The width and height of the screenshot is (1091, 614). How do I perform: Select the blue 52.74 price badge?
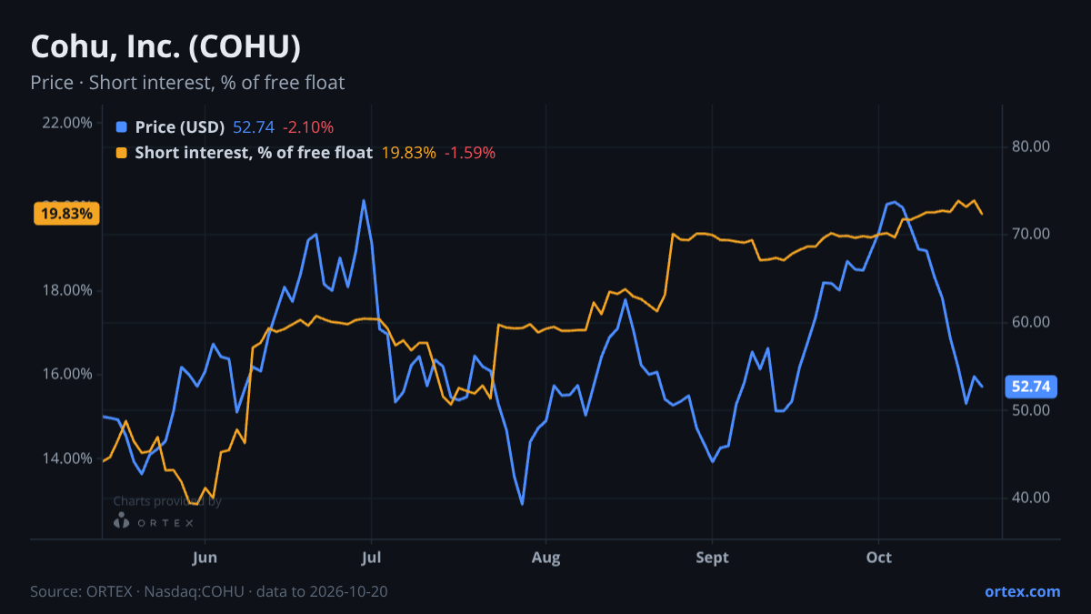[x=1031, y=387]
